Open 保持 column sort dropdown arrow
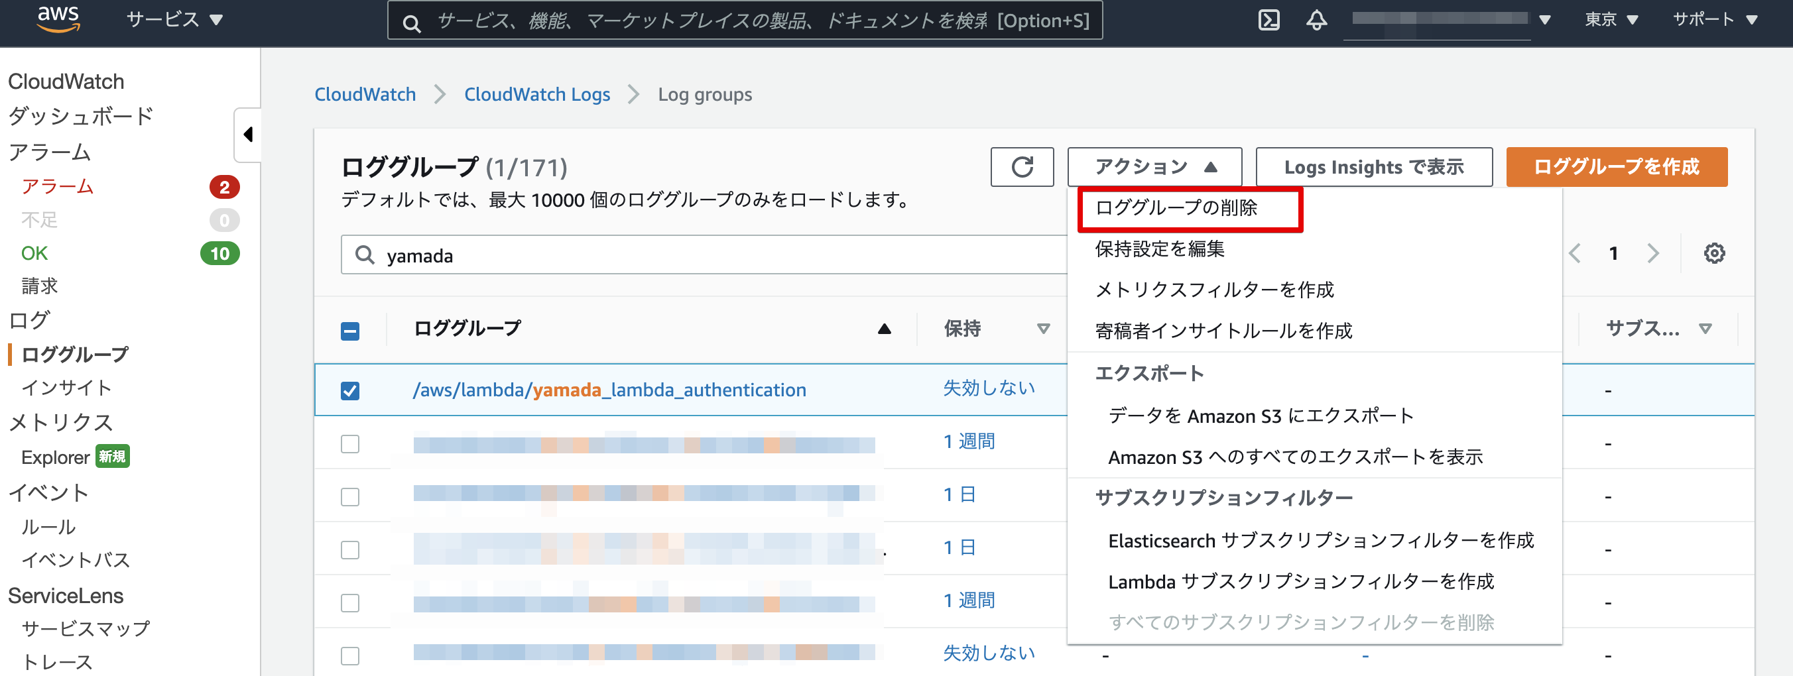Viewport: 1793px width, 676px height. pos(1042,328)
